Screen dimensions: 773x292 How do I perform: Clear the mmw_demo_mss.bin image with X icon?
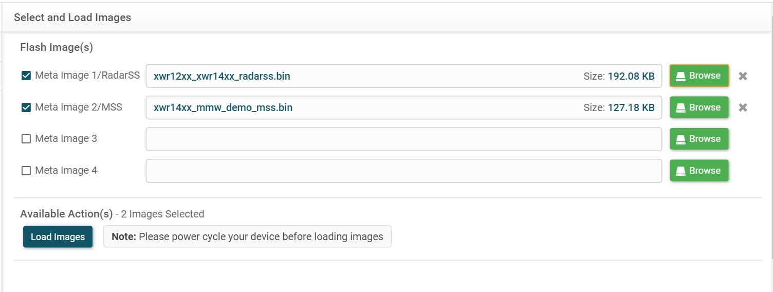click(x=743, y=108)
